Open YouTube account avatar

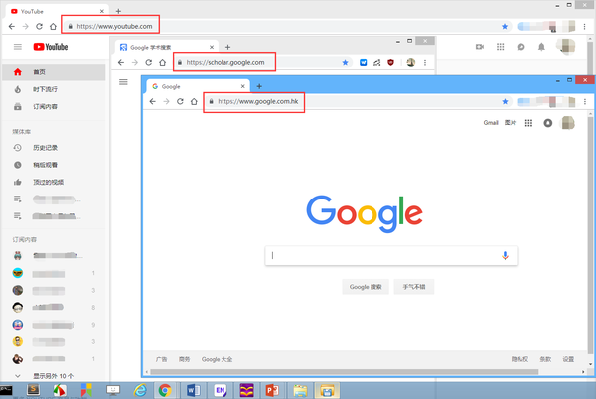566,47
